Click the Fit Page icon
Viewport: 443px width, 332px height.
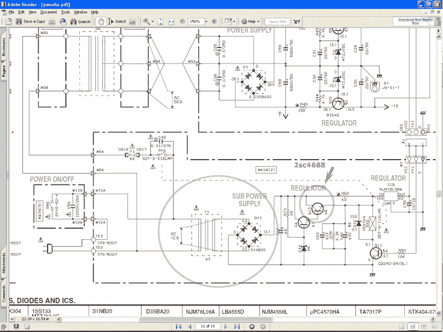pyautogui.click(x=160, y=22)
